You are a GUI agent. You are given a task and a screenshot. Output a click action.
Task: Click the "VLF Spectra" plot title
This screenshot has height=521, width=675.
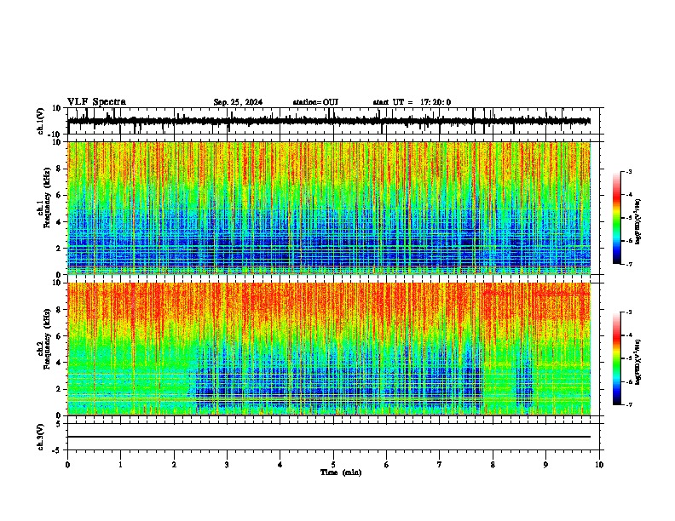(x=96, y=102)
